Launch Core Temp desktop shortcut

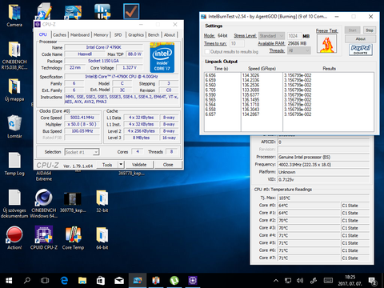click(x=73, y=238)
